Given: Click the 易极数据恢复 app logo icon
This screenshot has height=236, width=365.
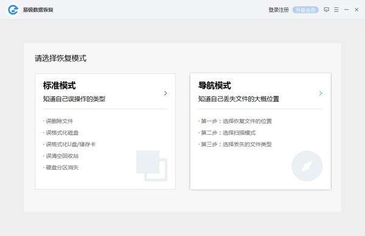Looking at the screenshot, I should click(13, 10).
